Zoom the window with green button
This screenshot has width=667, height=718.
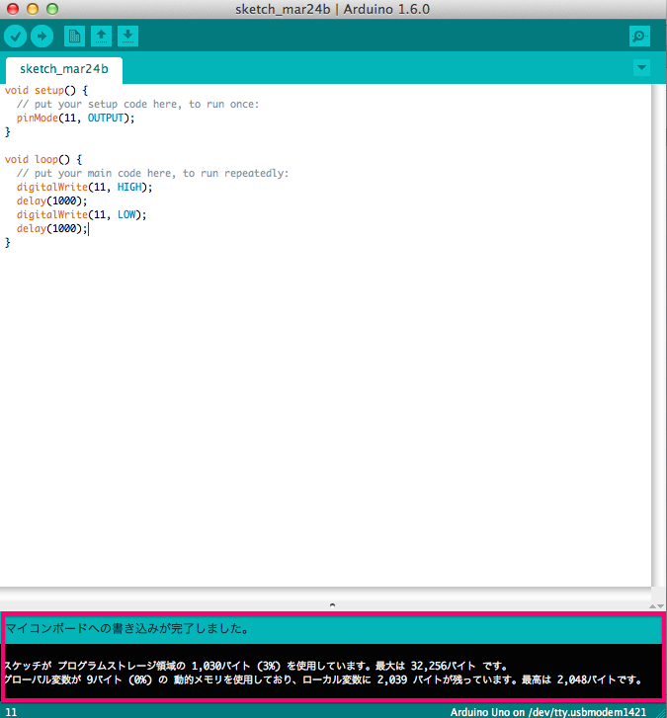click(x=52, y=9)
